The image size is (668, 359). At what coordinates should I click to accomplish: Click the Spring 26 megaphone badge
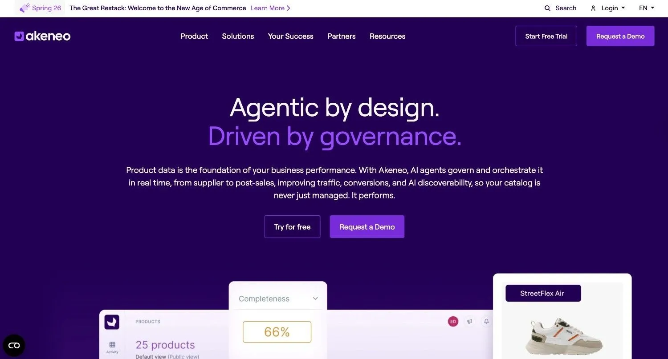[x=40, y=8]
